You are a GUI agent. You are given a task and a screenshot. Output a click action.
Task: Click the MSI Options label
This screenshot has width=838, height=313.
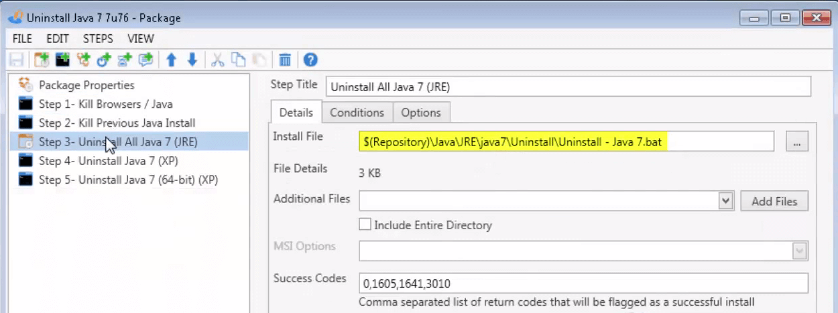point(304,246)
